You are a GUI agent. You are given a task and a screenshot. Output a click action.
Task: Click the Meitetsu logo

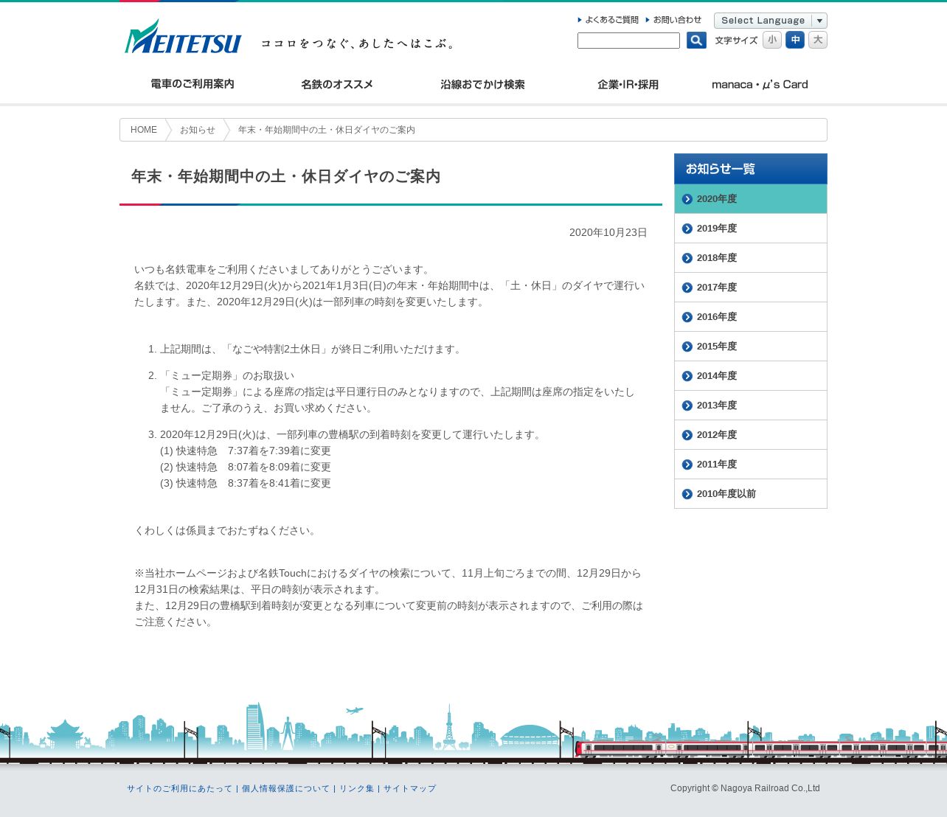click(183, 36)
